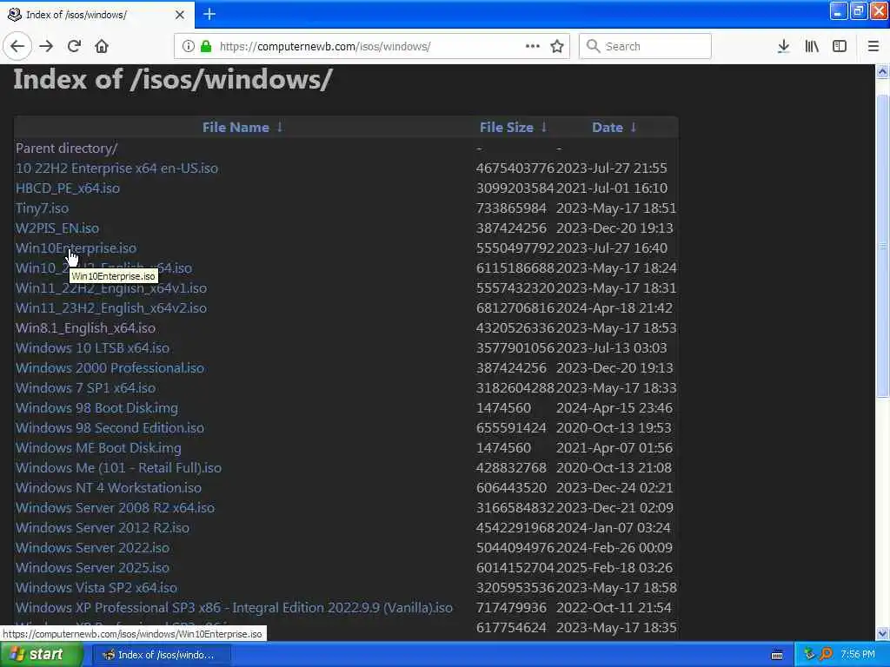This screenshot has width=890, height=667.
Task: Download HBCD_PE_x64.iso
Action: pos(68,188)
